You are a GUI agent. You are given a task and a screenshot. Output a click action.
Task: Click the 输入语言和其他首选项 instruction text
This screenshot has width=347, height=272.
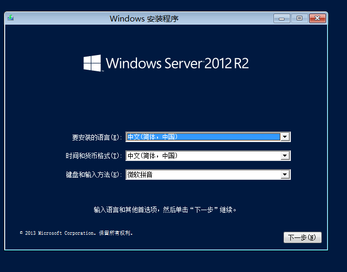(x=165, y=210)
